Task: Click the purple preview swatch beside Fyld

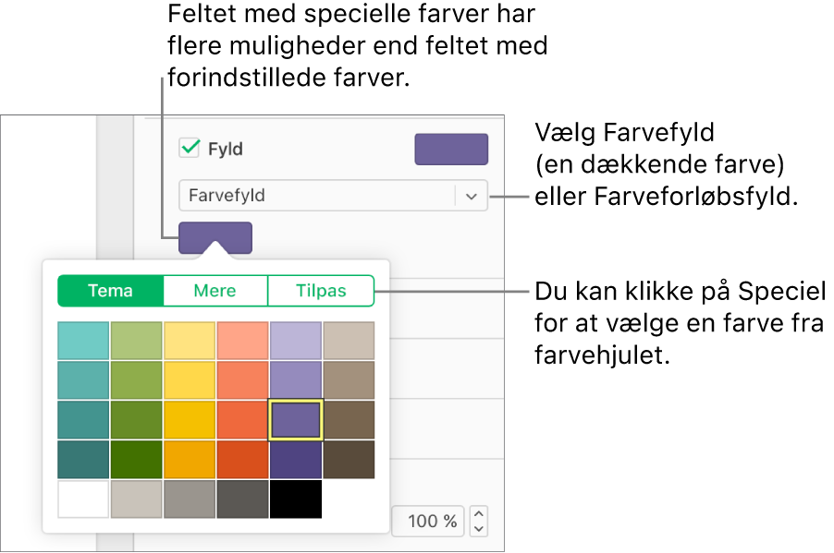Action: [x=451, y=149]
